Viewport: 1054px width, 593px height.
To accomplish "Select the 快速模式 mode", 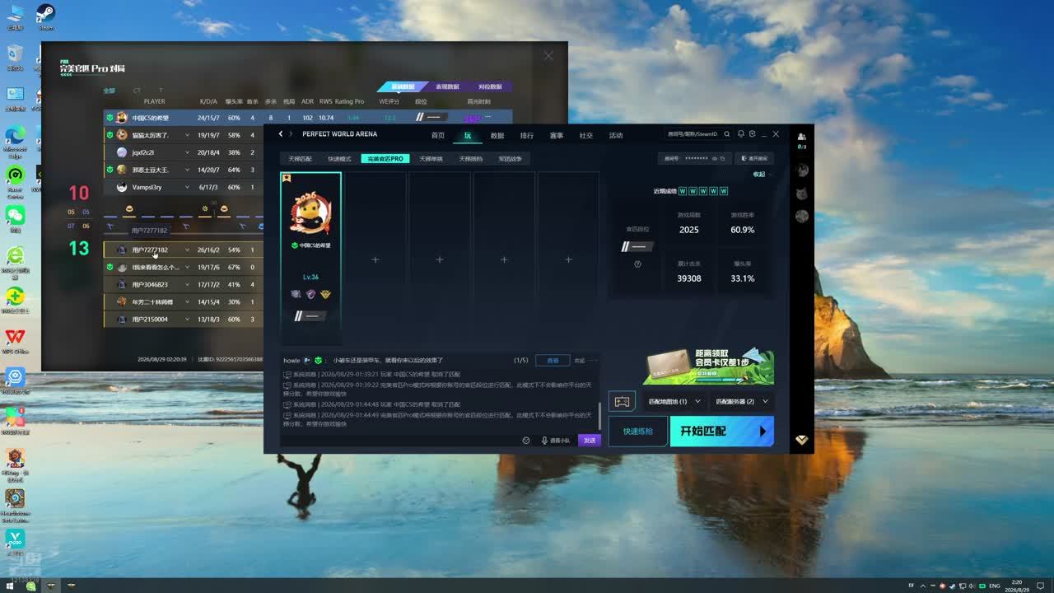I will tap(339, 158).
